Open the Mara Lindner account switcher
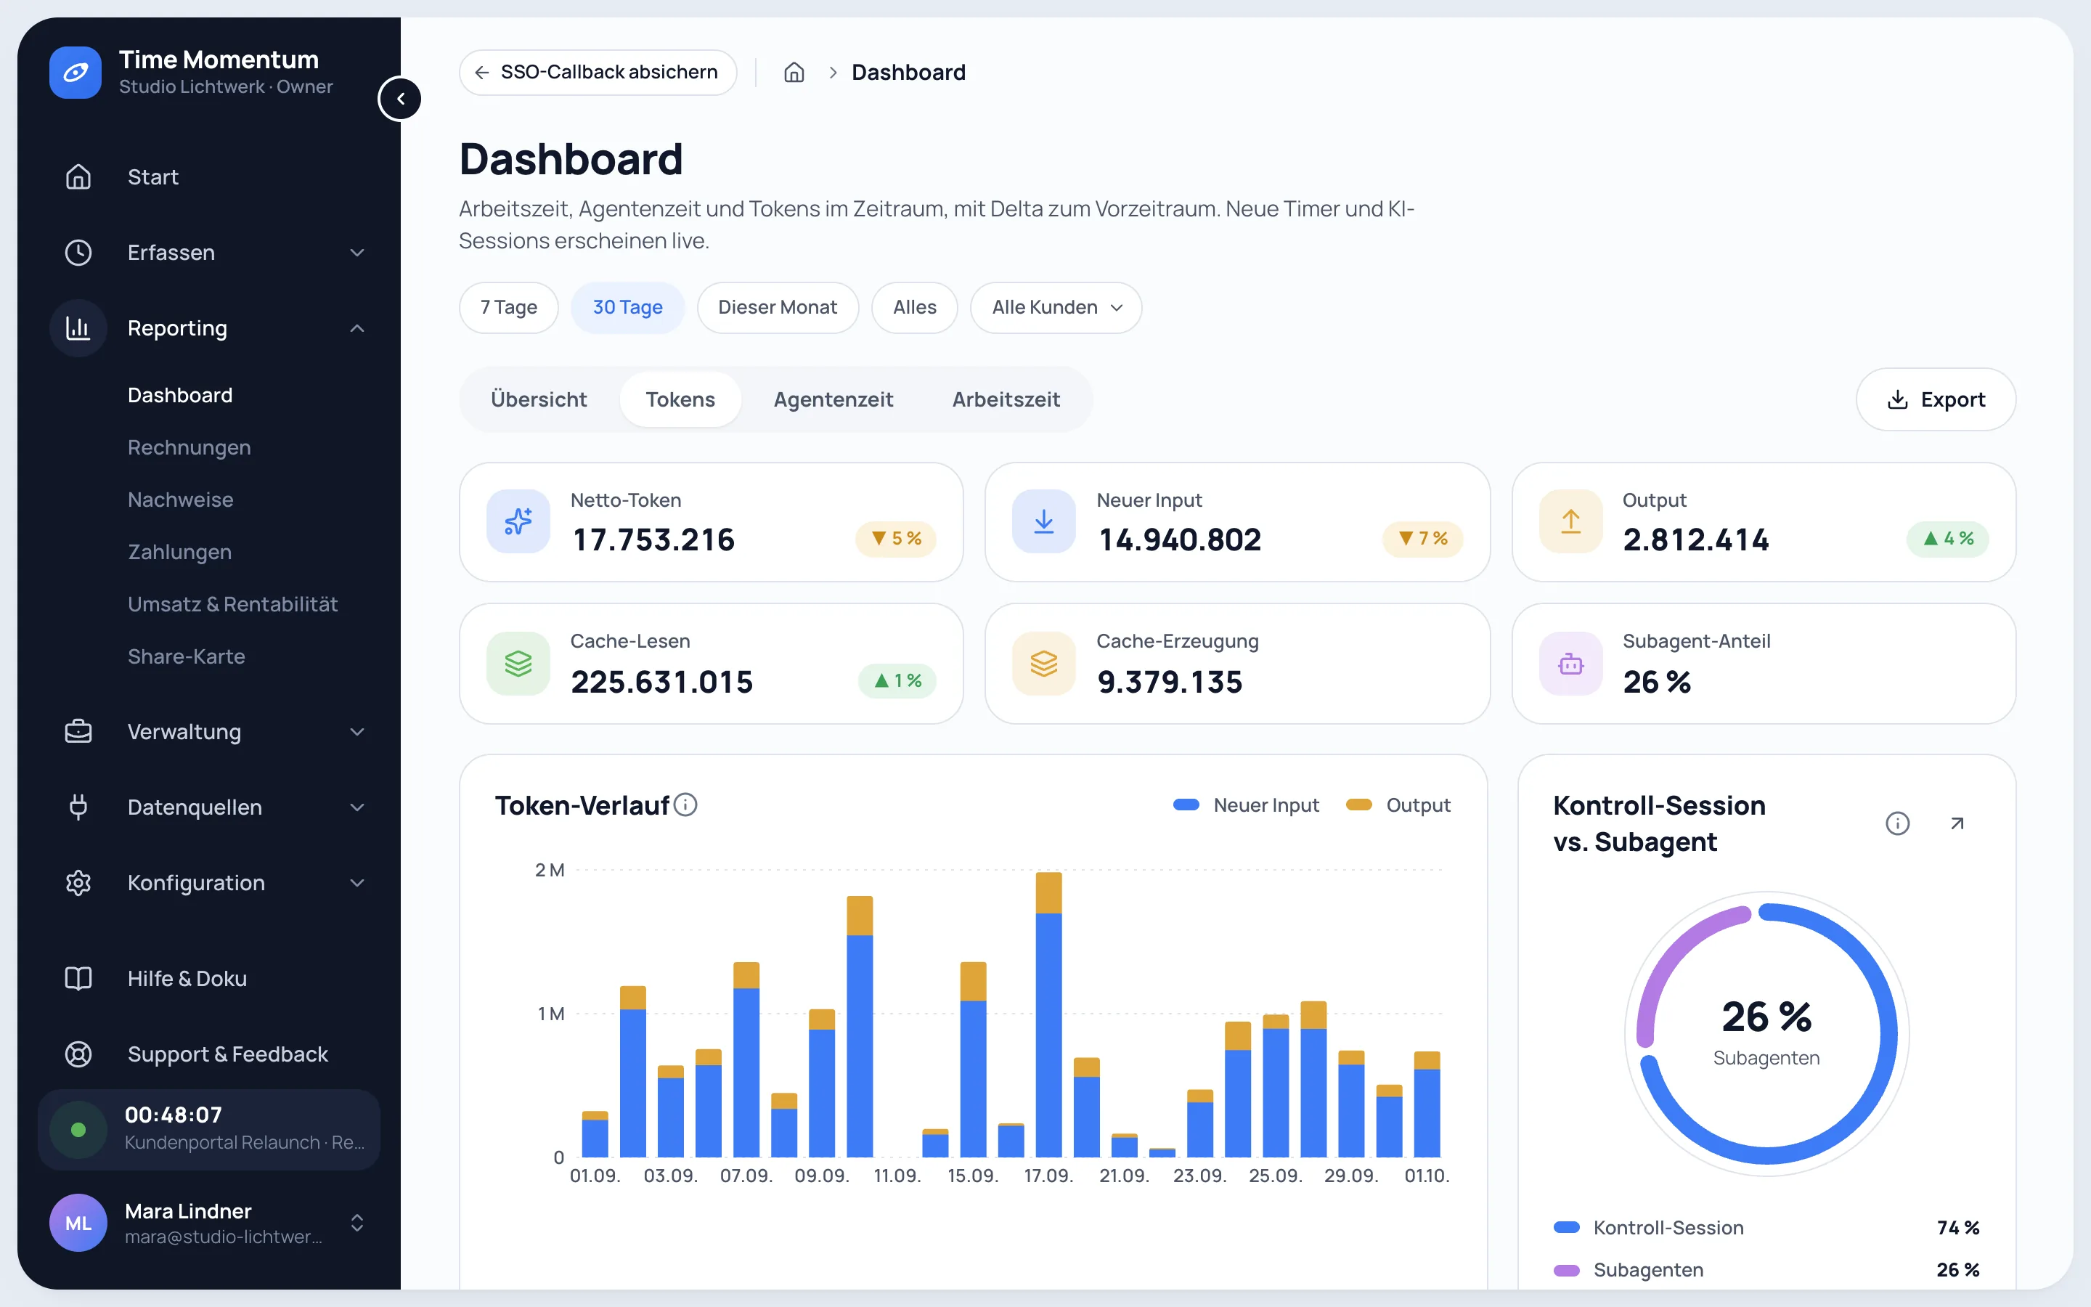Screen dimensions: 2091x1307 click(209, 1222)
